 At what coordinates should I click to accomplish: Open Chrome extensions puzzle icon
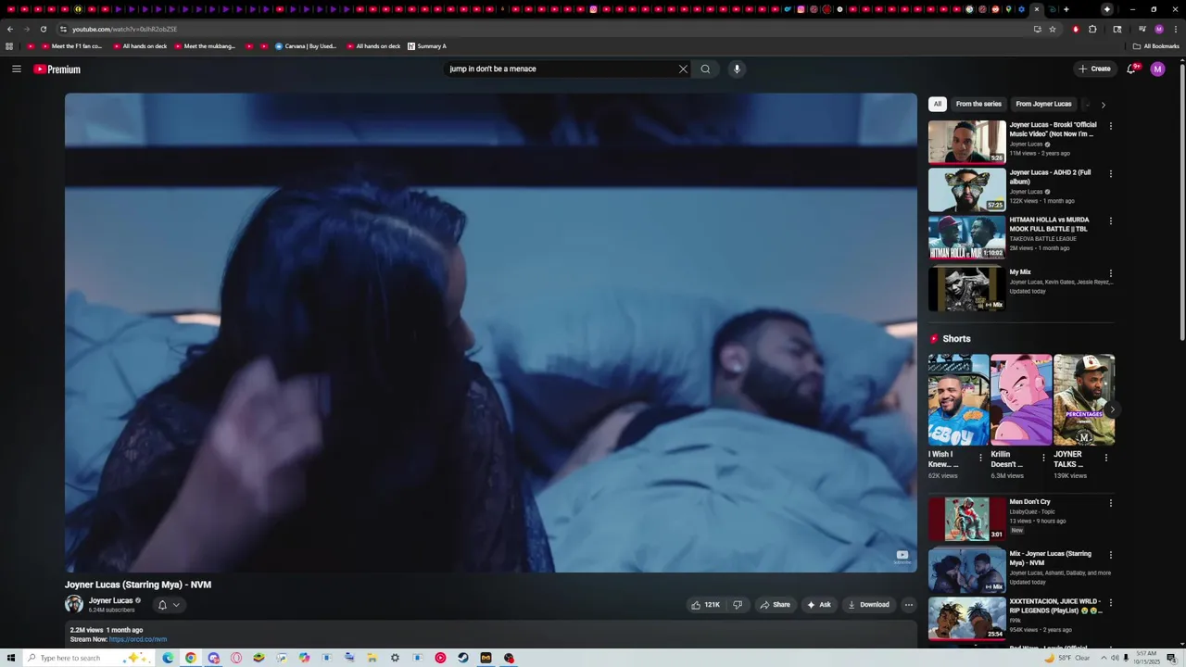(x=1092, y=29)
